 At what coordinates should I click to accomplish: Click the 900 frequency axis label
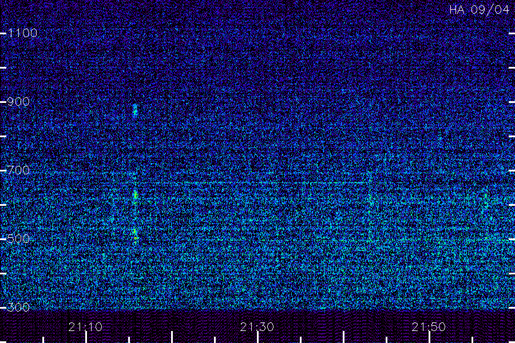18,102
